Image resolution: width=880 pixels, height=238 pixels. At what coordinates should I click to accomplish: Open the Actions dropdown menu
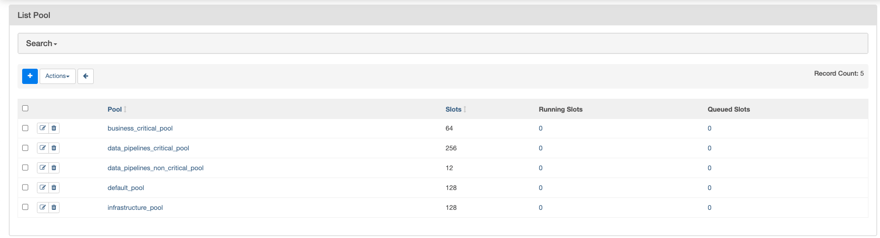[x=57, y=76]
